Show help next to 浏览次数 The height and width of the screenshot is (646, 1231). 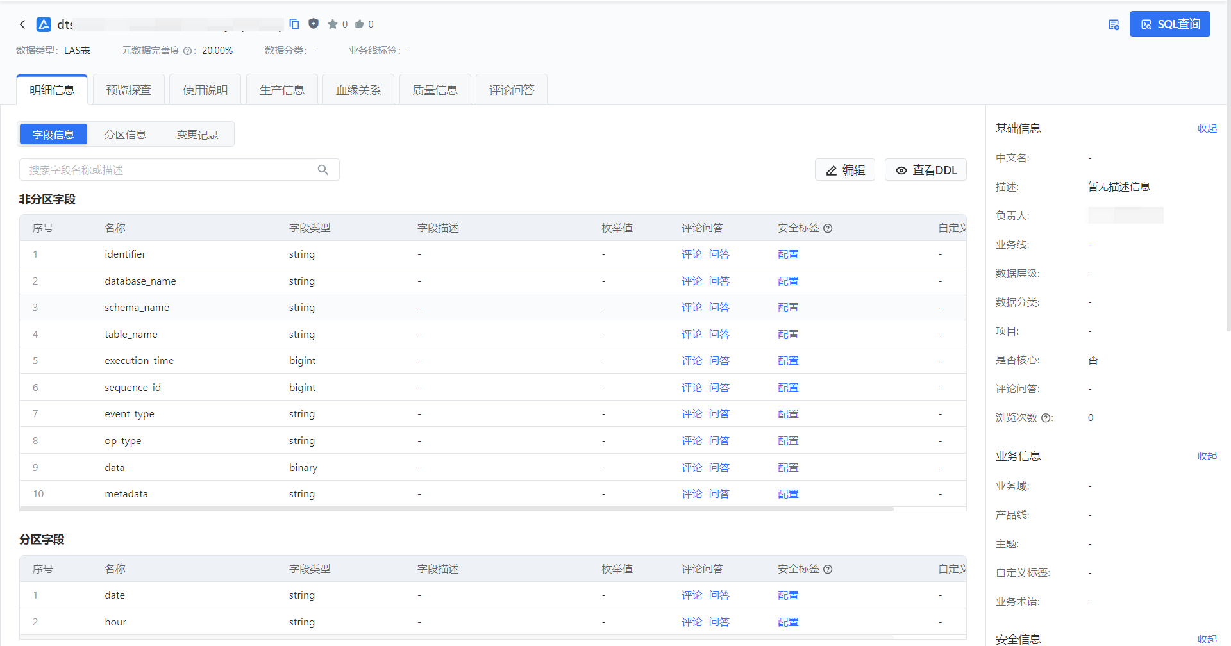click(x=1046, y=418)
